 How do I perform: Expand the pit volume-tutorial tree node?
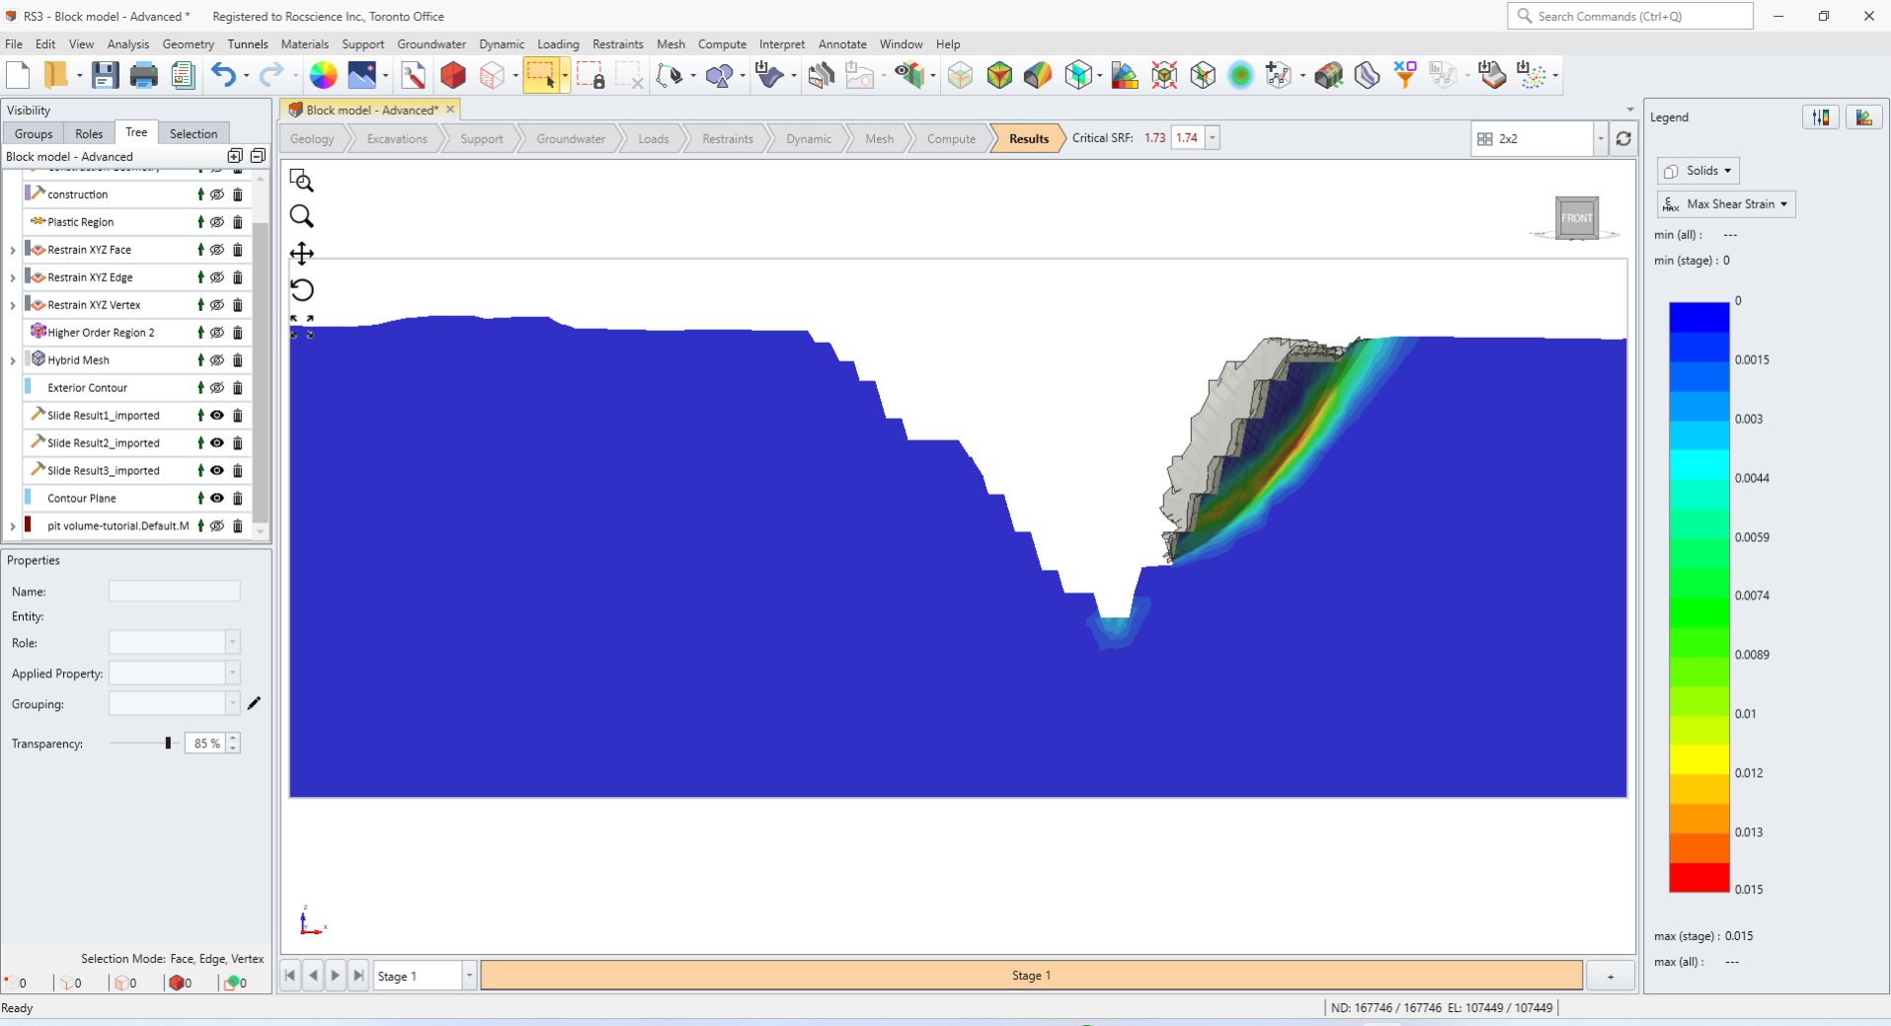pyautogui.click(x=13, y=526)
